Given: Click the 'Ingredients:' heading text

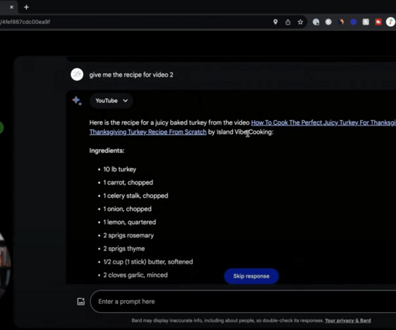Looking at the screenshot, I should pos(107,151).
